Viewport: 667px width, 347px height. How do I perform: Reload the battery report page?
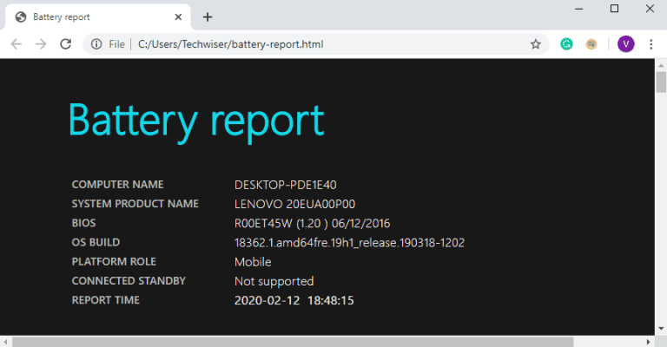(65, 43)
